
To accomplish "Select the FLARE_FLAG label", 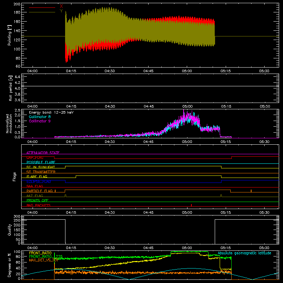I will [37, 177].
